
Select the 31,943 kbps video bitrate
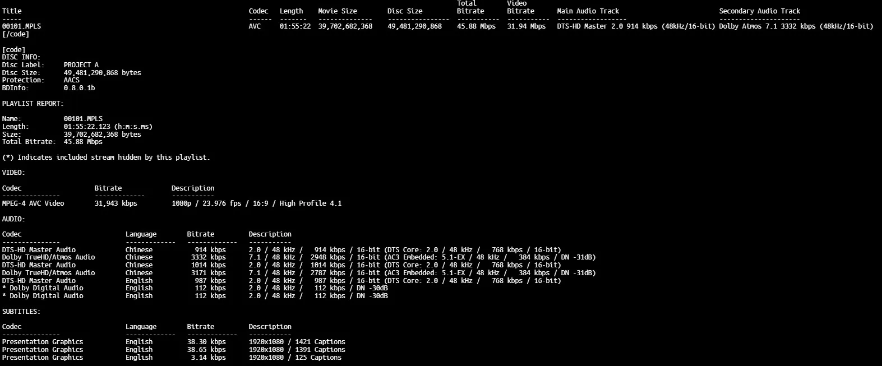pyautogui.click(x=116, y=203)
